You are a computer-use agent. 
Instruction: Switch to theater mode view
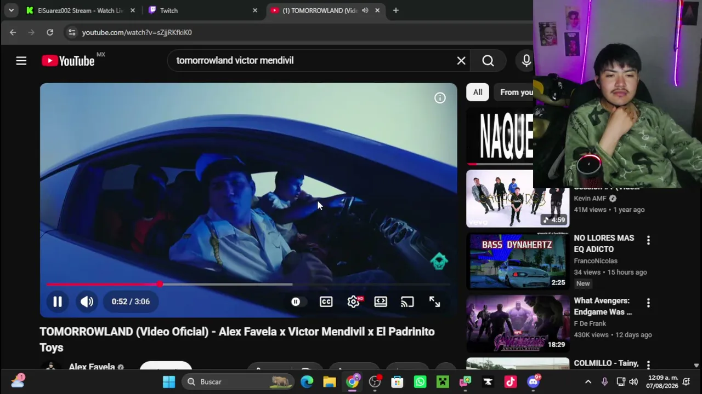pyautogui.click(x=381, y=302)
